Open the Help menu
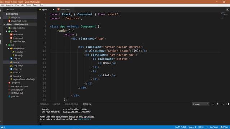 (41, 5)
